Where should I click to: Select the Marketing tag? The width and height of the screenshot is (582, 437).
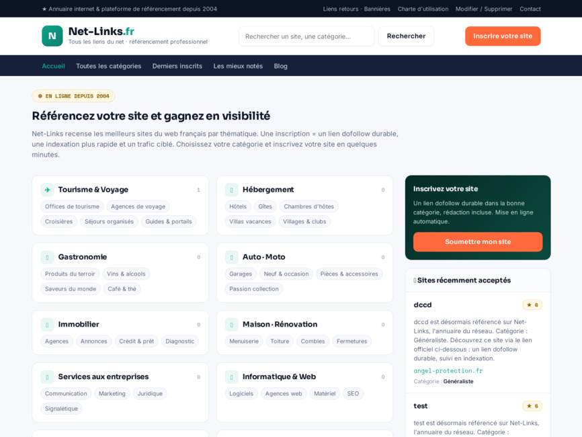[x=112, y=393]
